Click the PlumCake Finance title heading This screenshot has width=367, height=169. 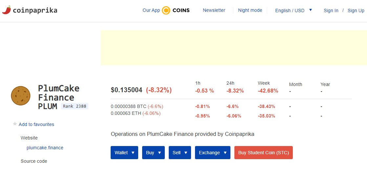(59, 93)
